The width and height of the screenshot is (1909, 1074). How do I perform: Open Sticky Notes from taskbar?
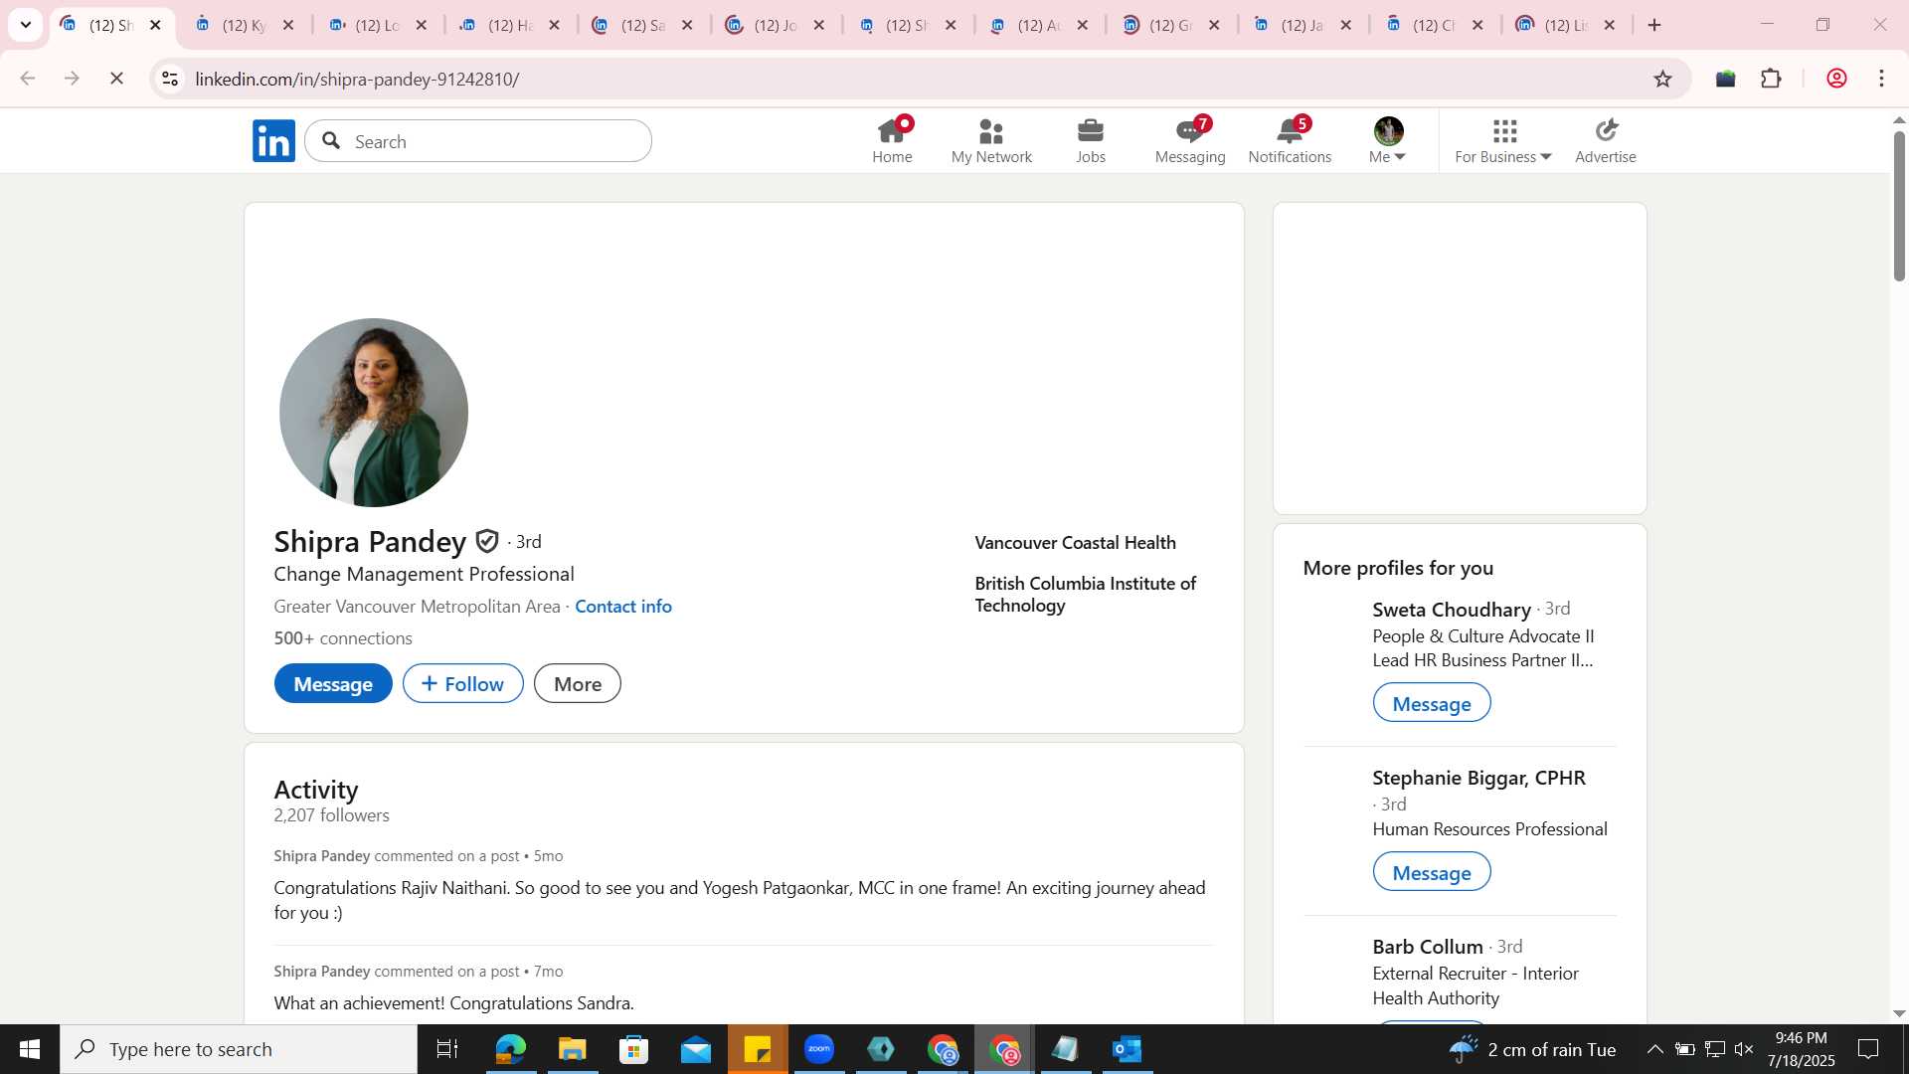tap(758, 1049)
